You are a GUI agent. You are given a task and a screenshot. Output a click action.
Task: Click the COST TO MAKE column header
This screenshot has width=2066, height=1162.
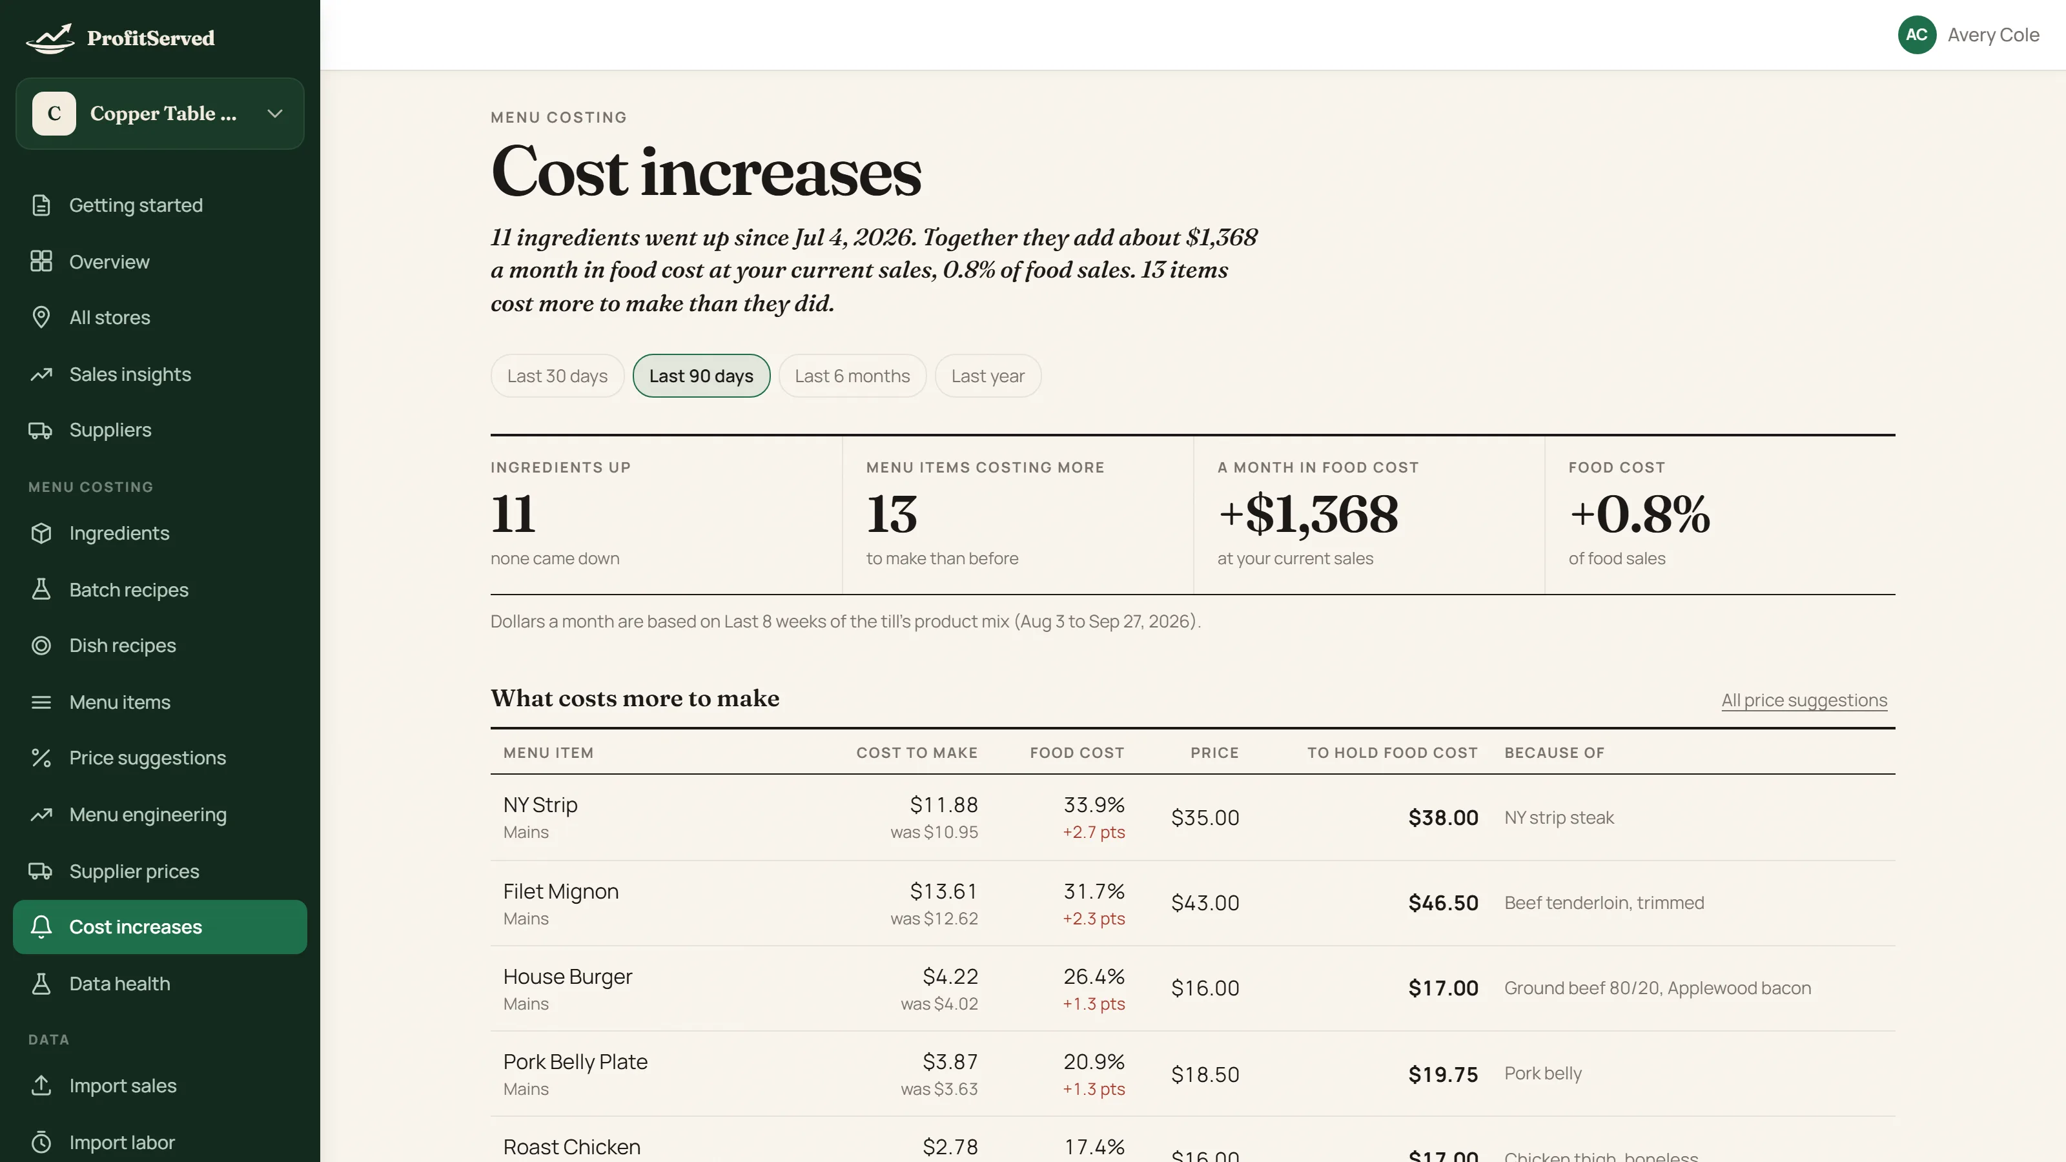[x=917, y=753]
